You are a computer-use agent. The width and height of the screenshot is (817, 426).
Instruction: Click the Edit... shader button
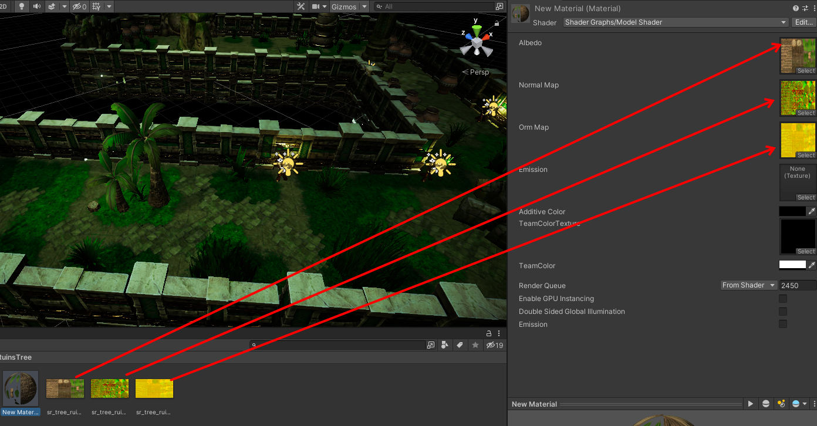(x=803, y=22)
